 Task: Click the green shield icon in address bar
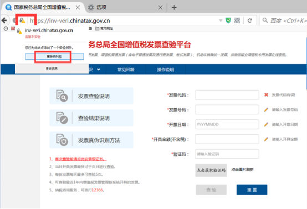(228, 20)
